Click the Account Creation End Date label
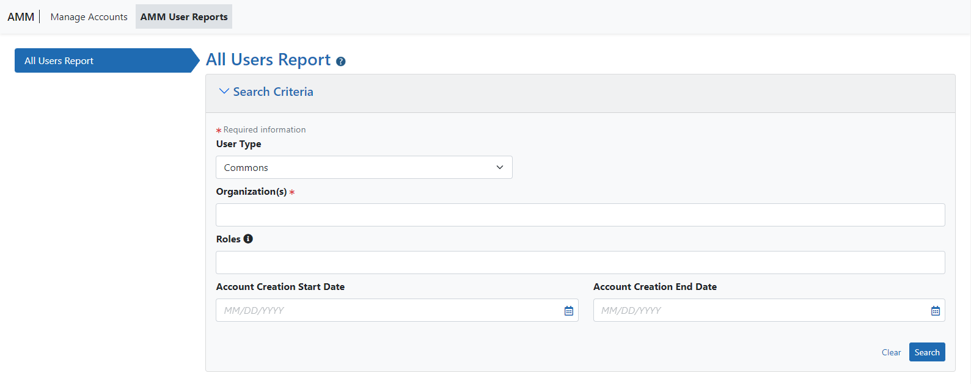The image size is (971, 384). pyautogui.click(x=655, y=287)
